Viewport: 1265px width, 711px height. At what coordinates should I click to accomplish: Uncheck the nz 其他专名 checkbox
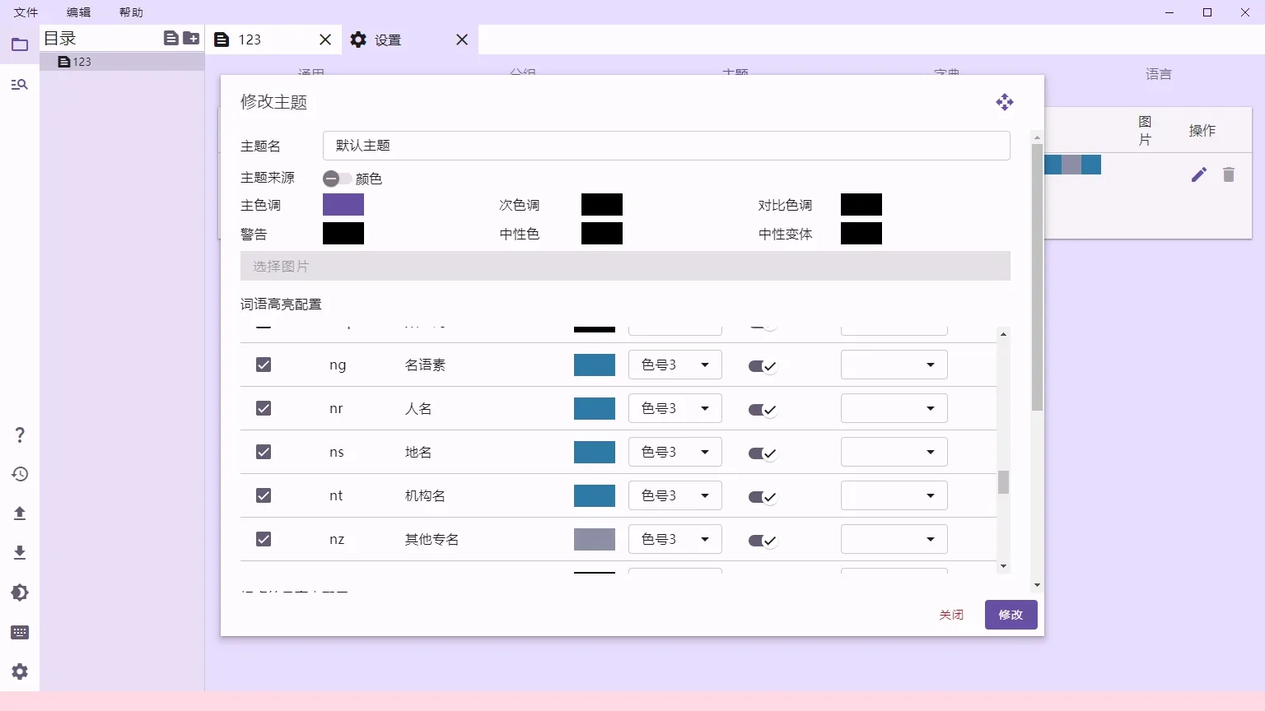[x=264, y=539]
